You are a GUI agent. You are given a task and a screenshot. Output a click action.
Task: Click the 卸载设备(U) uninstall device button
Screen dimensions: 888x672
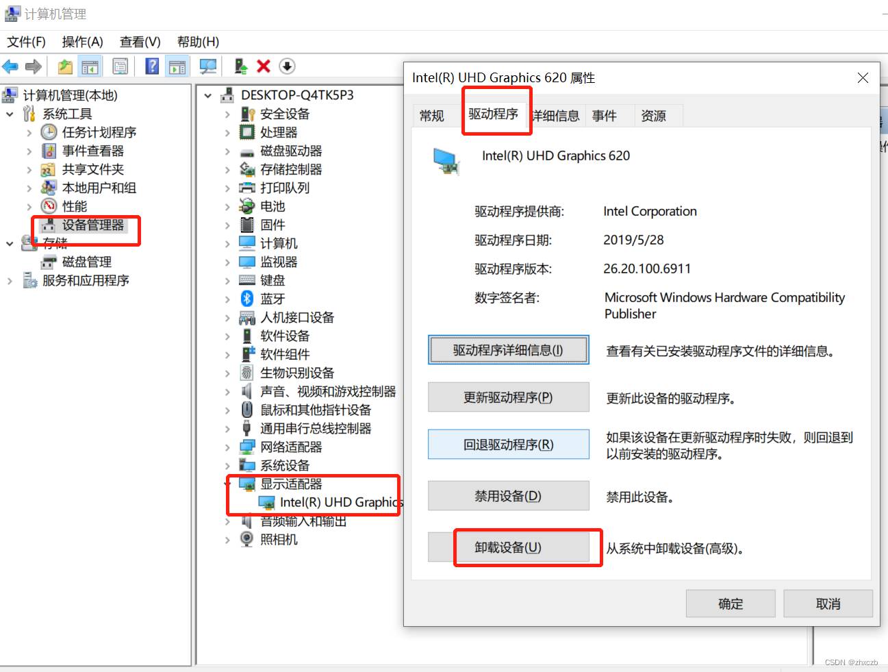pos(509,547)
